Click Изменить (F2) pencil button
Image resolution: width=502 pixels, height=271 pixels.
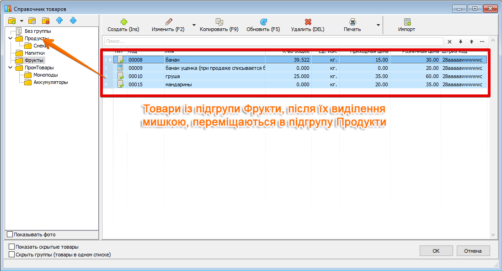tap(168, 25)
